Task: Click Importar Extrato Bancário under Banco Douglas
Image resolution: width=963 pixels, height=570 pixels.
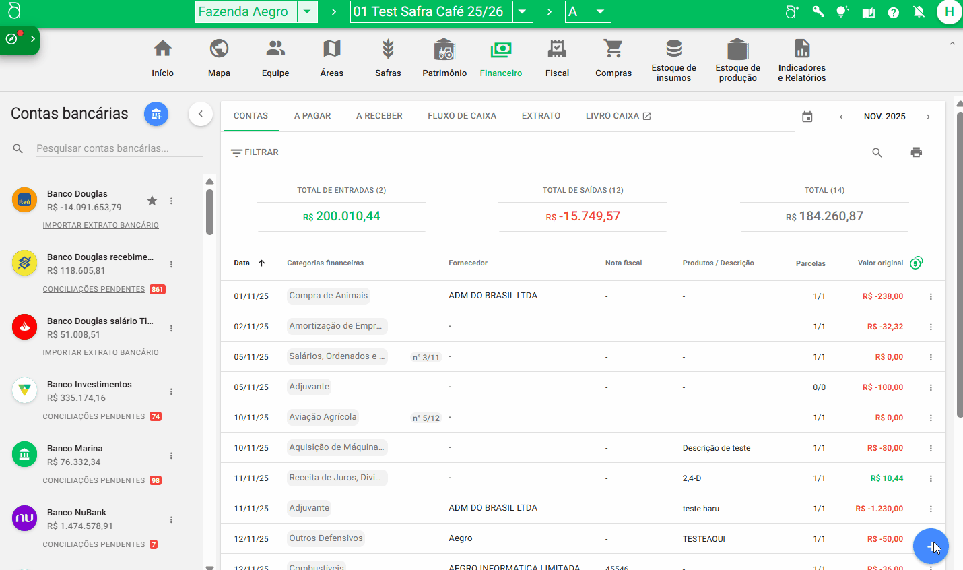Action: 101,225
